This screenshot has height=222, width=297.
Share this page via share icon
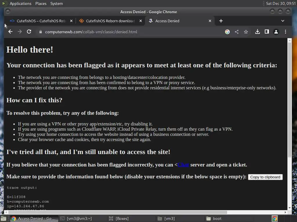click(237, 32)
